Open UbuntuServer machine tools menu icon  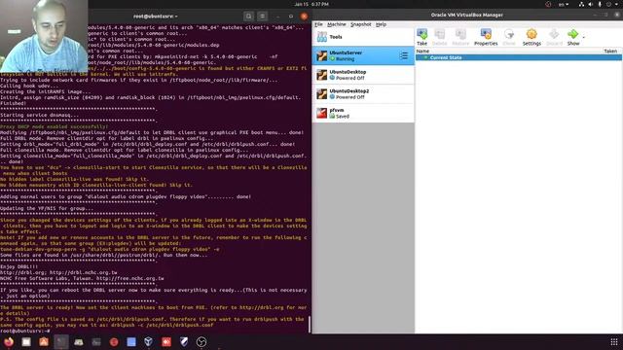[x=404, y=56]
